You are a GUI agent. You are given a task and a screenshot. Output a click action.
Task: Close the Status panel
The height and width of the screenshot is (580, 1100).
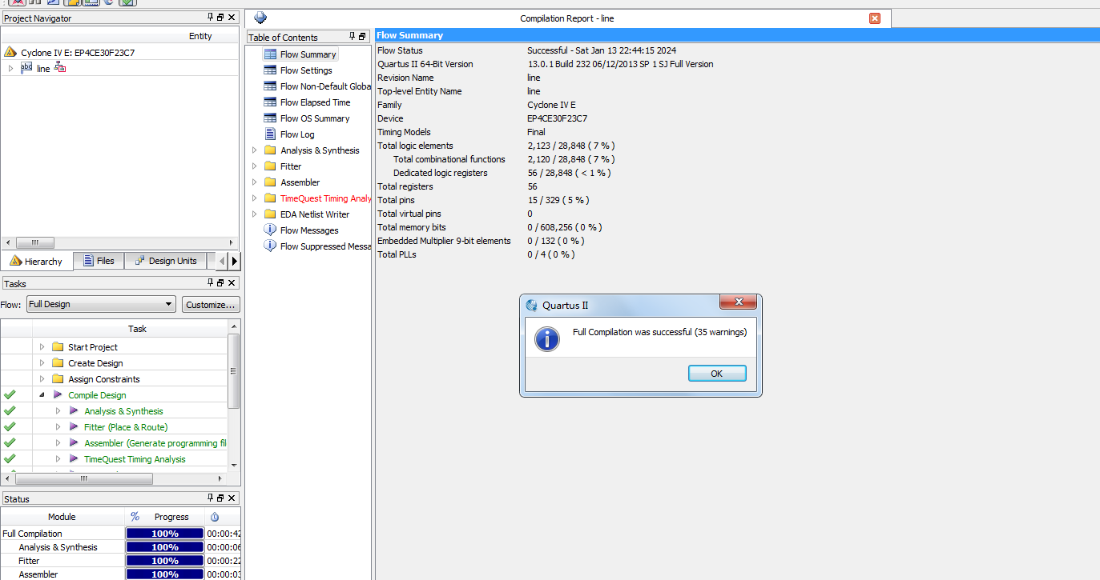(232, 498)
